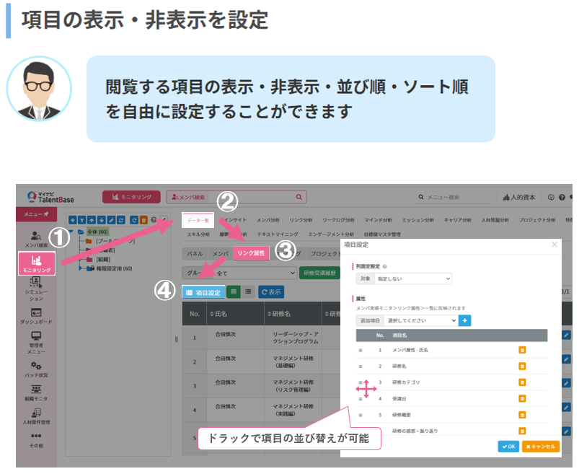
Task: Open 管理者メニュー in the sidebar
Action: 36,343
